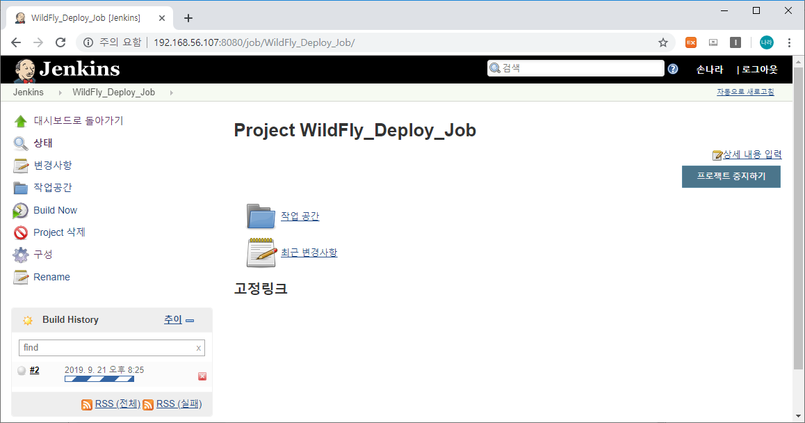
Task: Start a build with Build Now
Action: pos(55,210)
